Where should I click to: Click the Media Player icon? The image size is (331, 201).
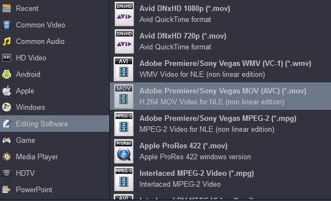coord(7,157)
